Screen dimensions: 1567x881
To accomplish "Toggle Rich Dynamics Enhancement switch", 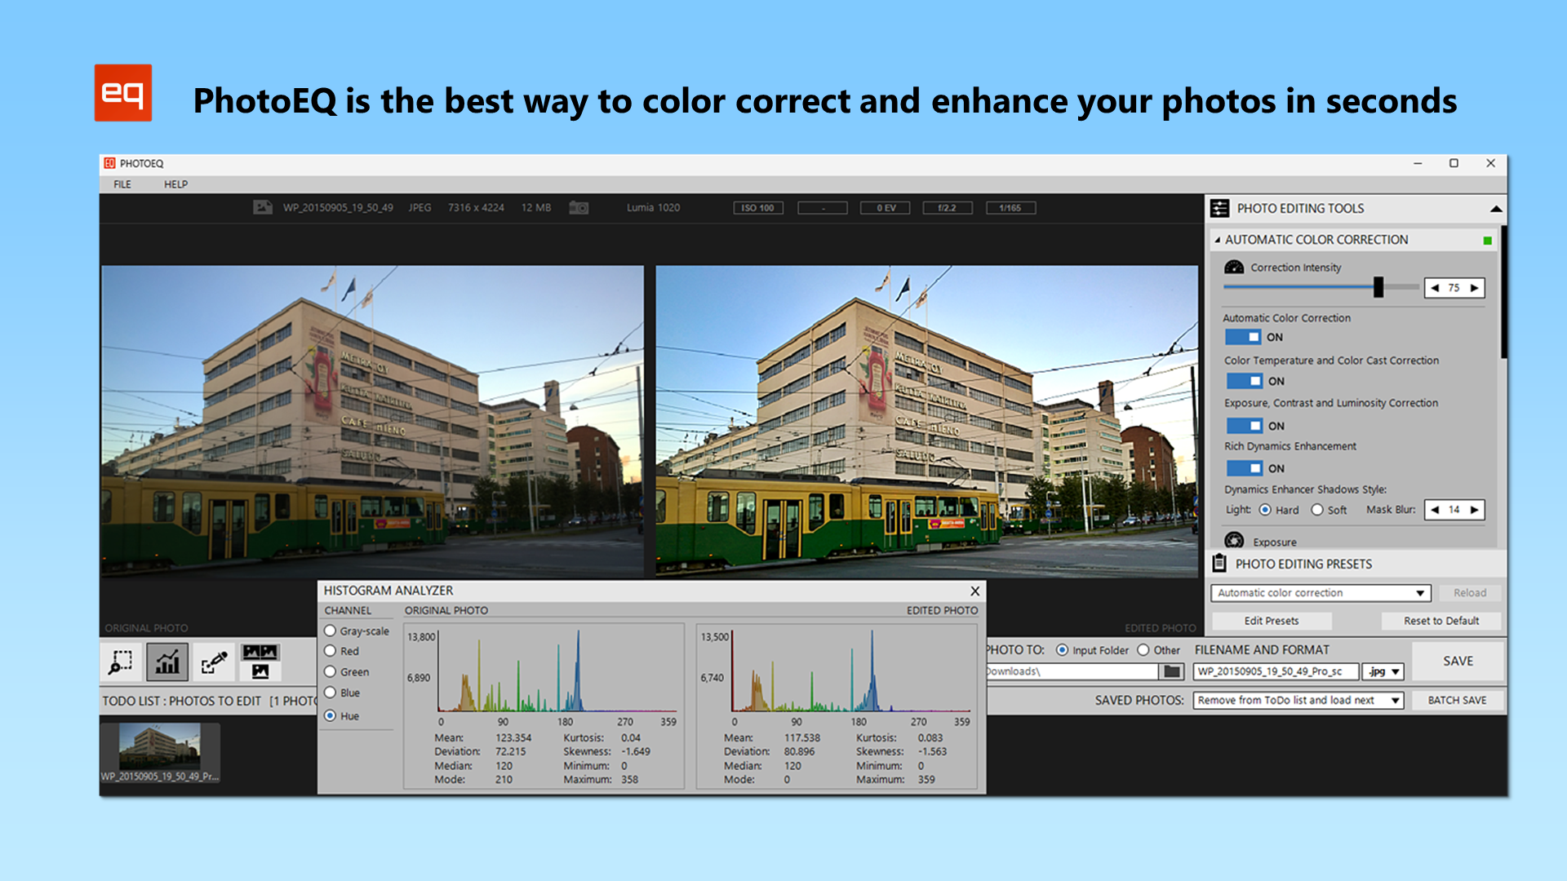I will click(x=1245, y=468).
